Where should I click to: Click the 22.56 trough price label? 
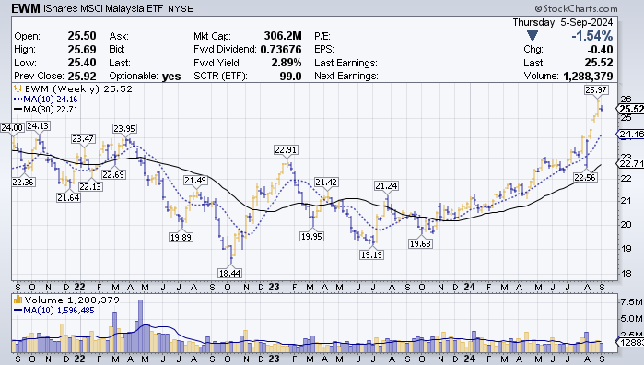click(x=585, y=178)
